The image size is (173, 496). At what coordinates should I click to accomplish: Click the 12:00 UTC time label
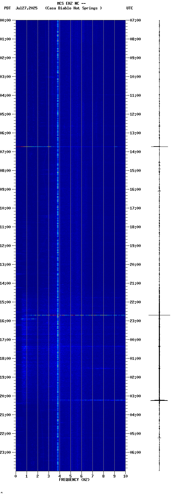click(135, 114)
